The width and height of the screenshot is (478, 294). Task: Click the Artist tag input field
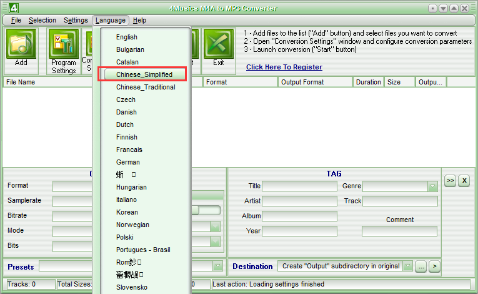click(300, 201)
